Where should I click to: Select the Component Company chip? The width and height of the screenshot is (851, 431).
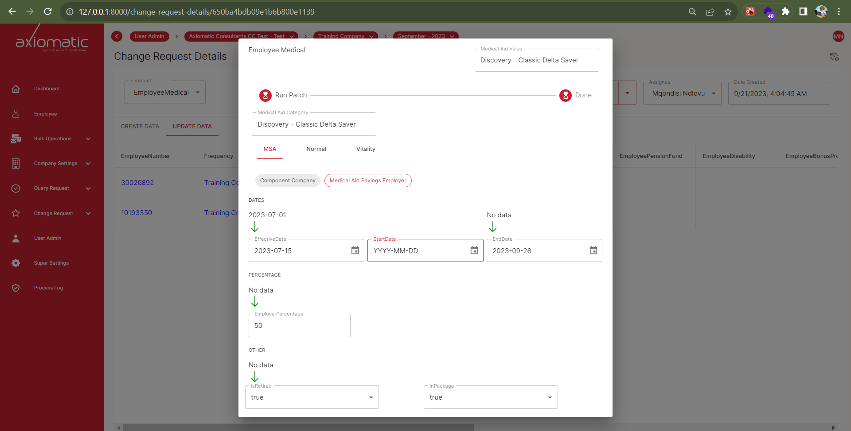[287, 180]
